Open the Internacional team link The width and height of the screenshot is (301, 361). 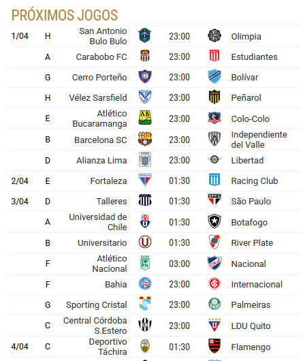(x=257, y=285)
